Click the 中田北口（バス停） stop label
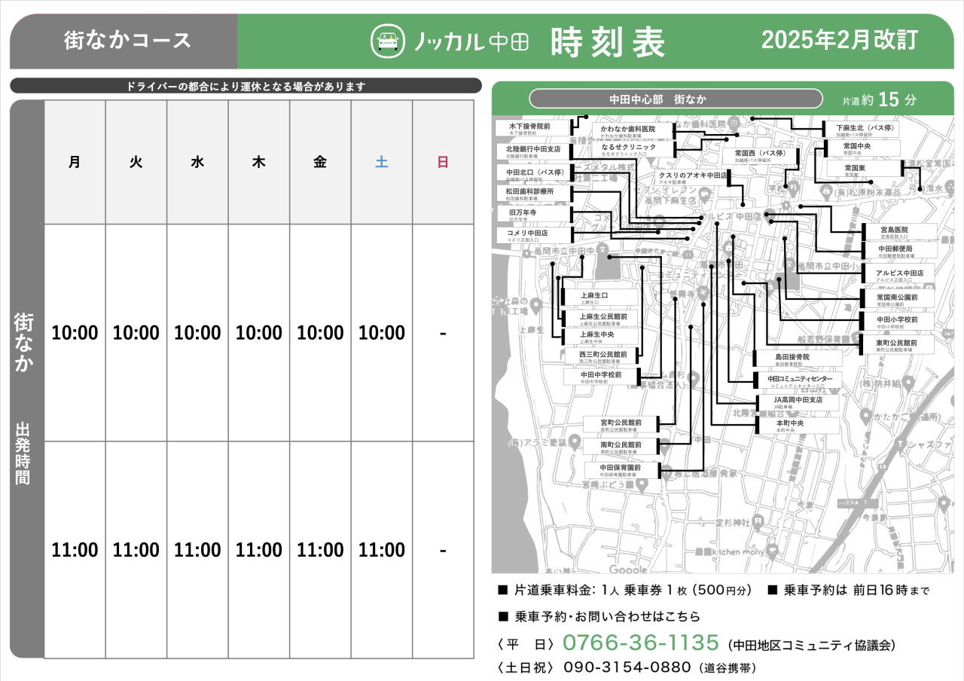 point(534,175)
